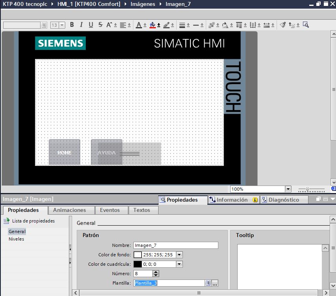The image size is (336, 296).
Task: Click the font color icon
Action: pos(138,25)
